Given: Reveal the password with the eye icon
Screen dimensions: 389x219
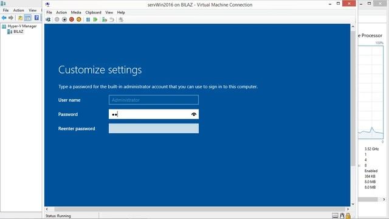Looking at the screenshot, I should (194, 114).
